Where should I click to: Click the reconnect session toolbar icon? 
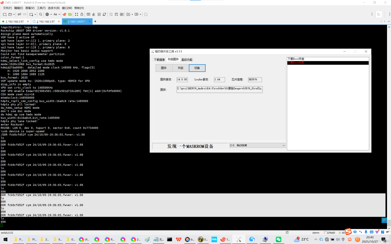coord(25,14)
